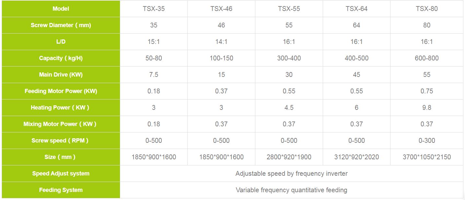The height and width of the screenshot is (200, 465).
Task: Select the Screw Diameter row label
Action: tap(61, 25)
